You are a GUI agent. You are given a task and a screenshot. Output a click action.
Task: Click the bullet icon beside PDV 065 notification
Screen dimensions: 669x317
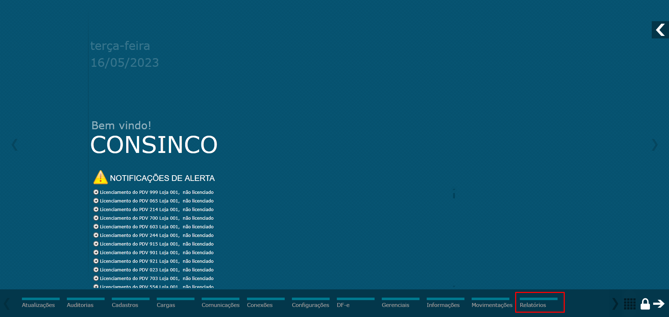96,201
